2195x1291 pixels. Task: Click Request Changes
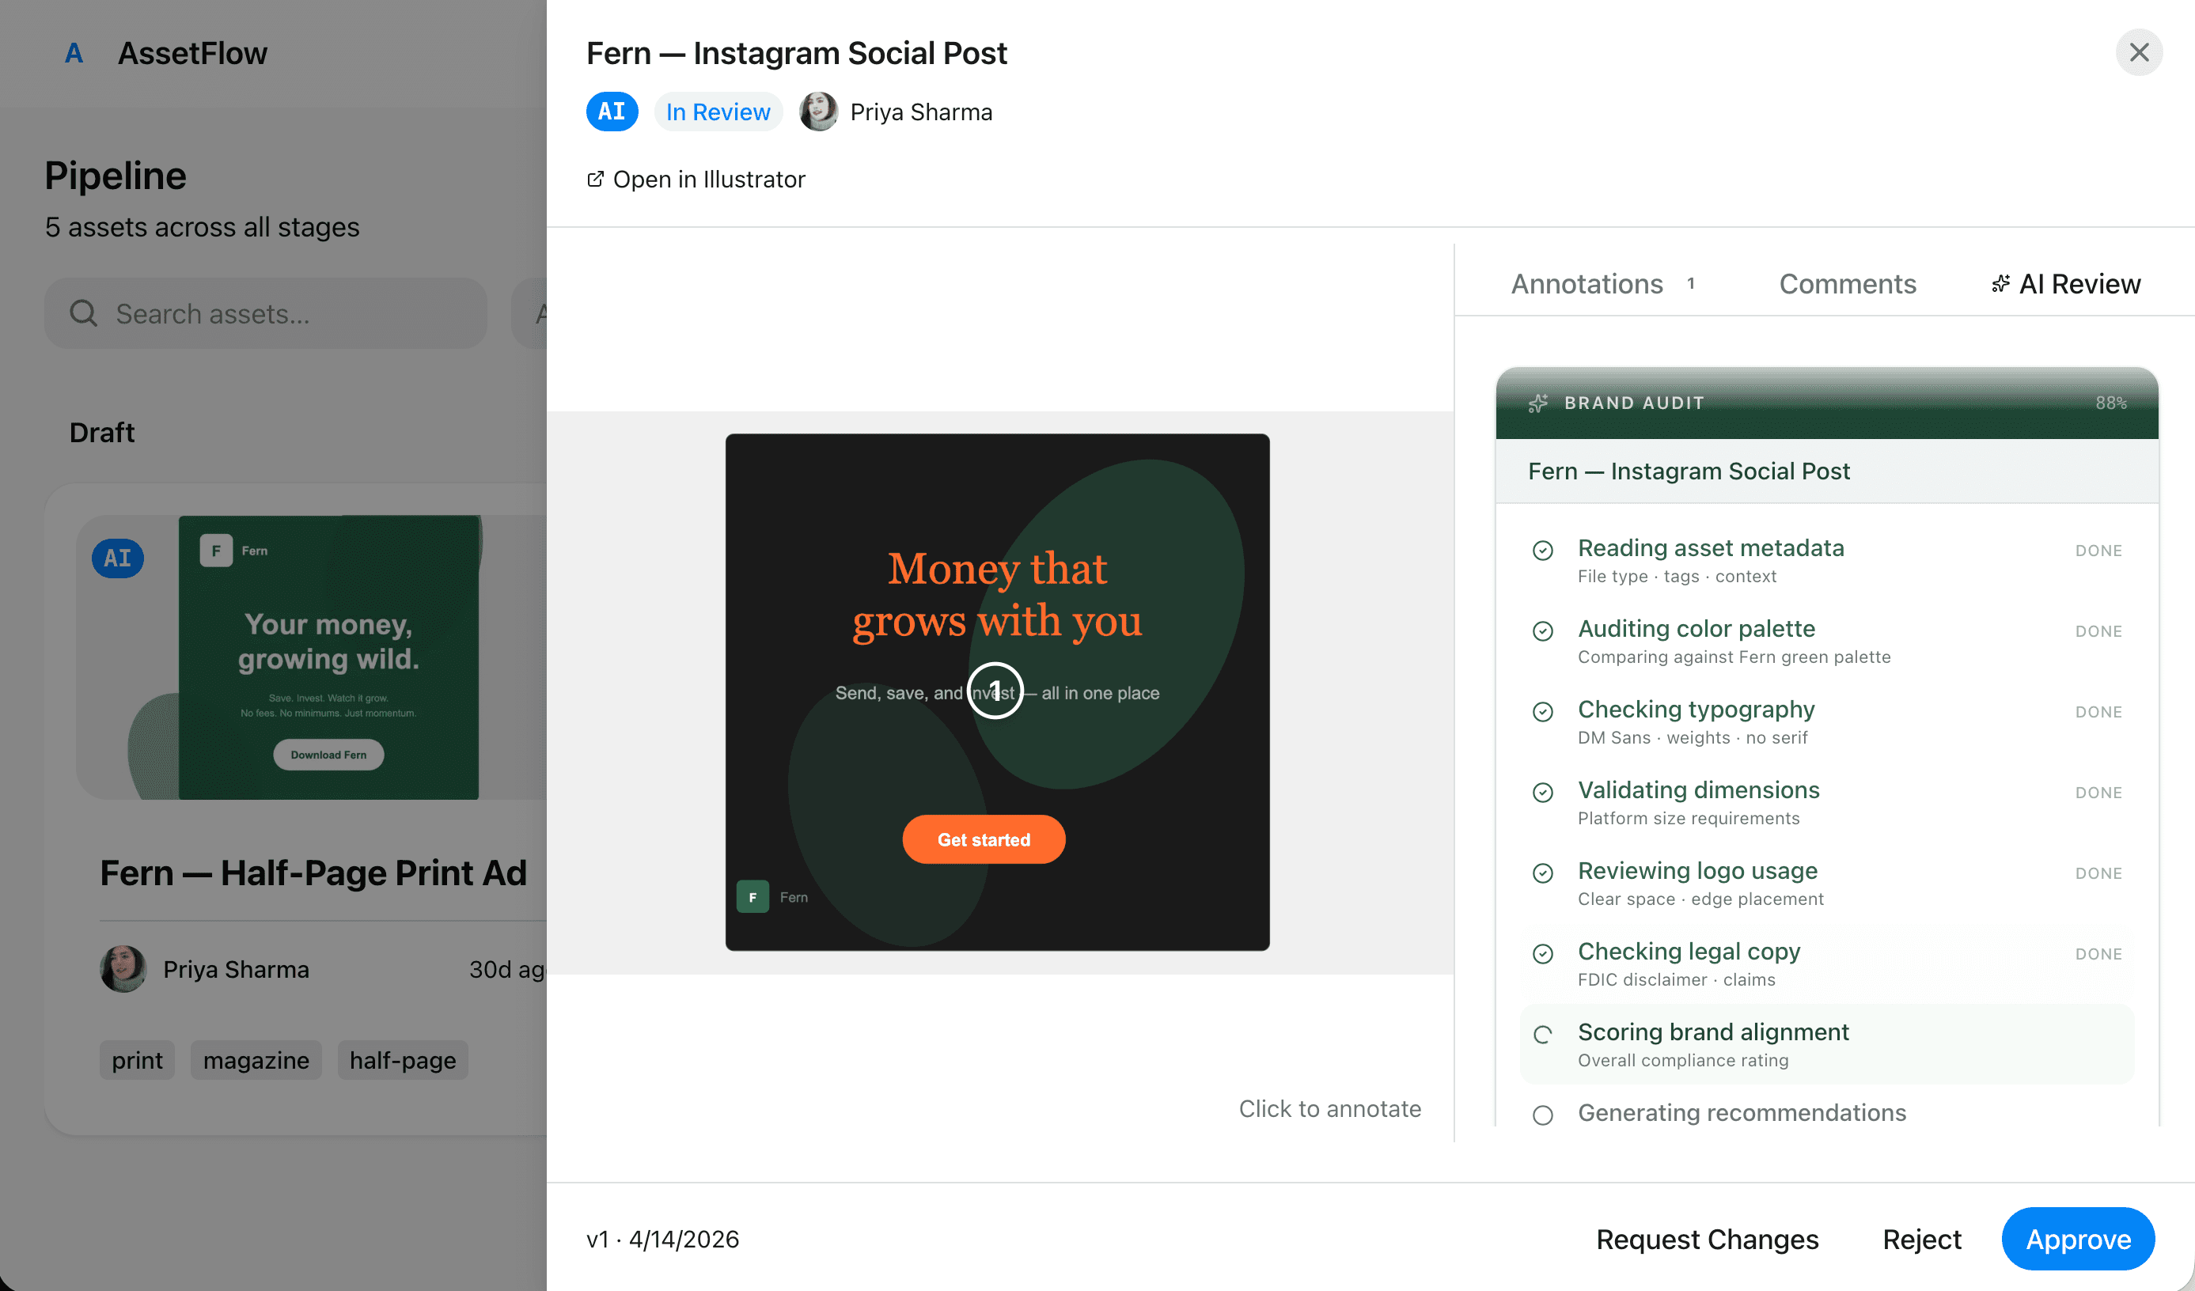tap(1708, 1239)
